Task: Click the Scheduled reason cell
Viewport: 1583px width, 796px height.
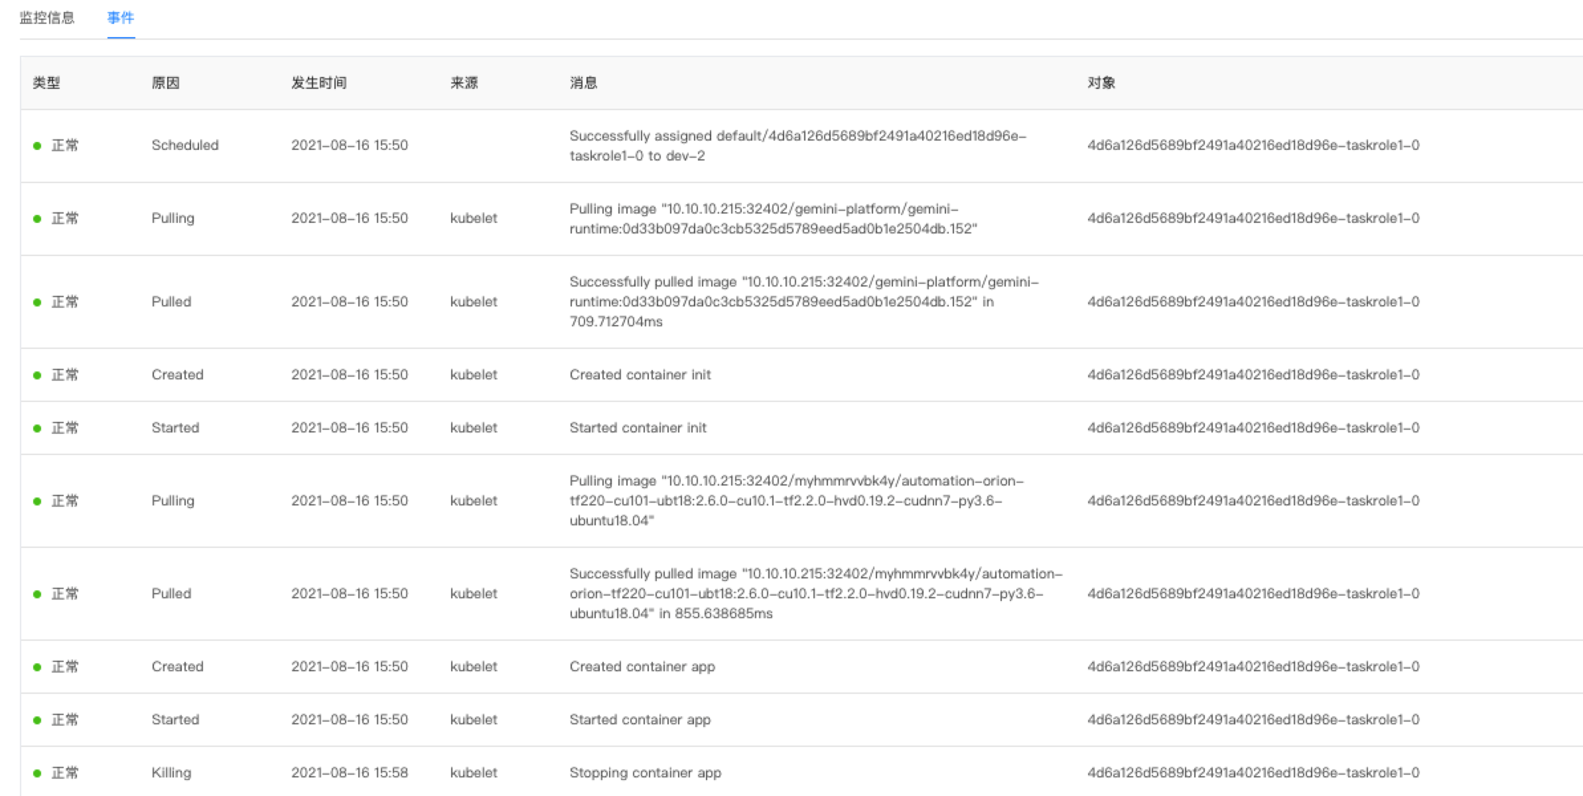Action: point(185,145)
